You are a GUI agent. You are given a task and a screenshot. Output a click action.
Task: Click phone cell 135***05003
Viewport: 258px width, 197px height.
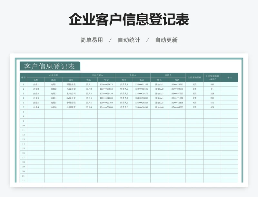click(x=177, y=107)
